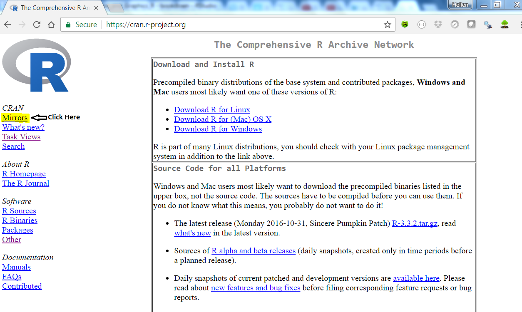The height and width of the screenshot is (312, 522).
Task: Visit the R Homepage link
Action: tap(24, 174)
